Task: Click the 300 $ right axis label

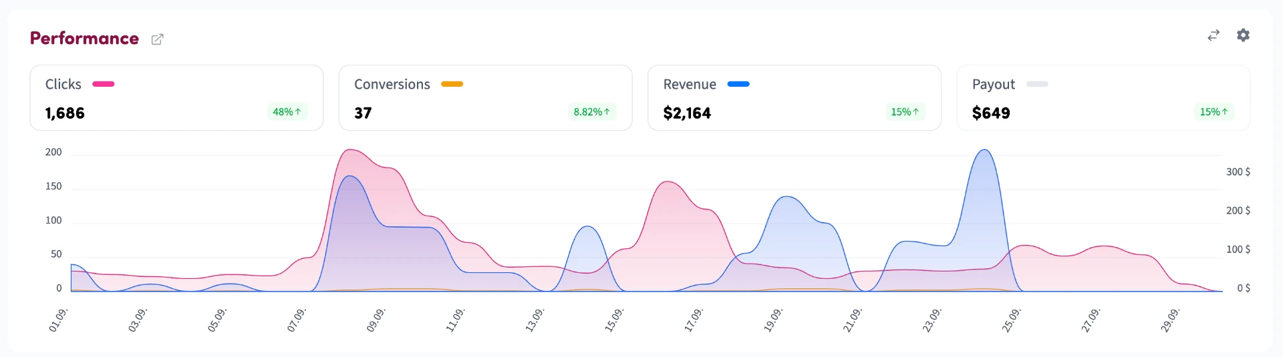Action: [x=1238, y=172]
